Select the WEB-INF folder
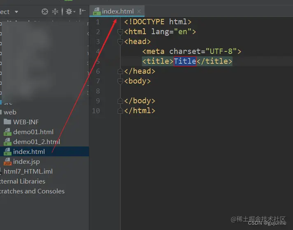The width and height of the screenshot is (293, 230). pos(26,122)
